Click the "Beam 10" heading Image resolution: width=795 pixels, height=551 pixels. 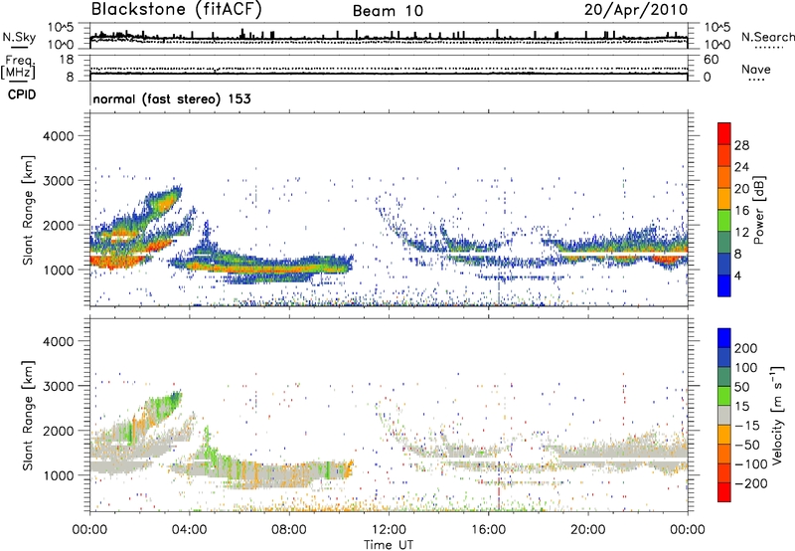click(x=388, y=11)
